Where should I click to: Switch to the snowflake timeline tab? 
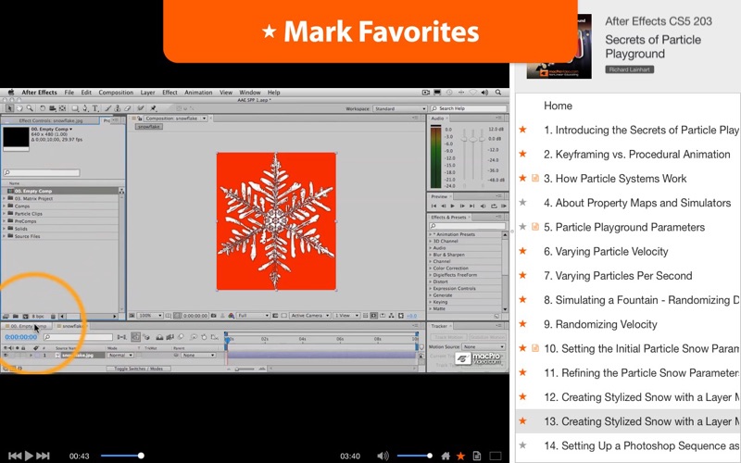[x=71, y=326]
